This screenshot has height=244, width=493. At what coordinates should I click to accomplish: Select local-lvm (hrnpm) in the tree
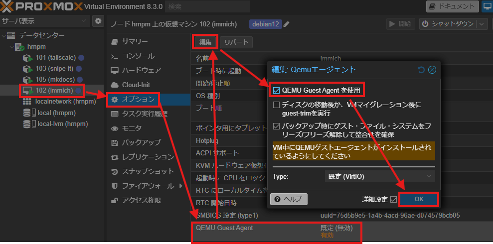click(x=62, y=123)
